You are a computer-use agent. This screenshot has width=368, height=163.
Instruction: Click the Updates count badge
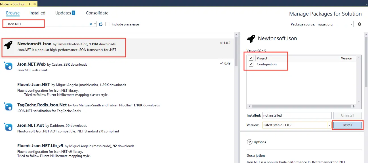pyautogui.click(x=73, y=13)
